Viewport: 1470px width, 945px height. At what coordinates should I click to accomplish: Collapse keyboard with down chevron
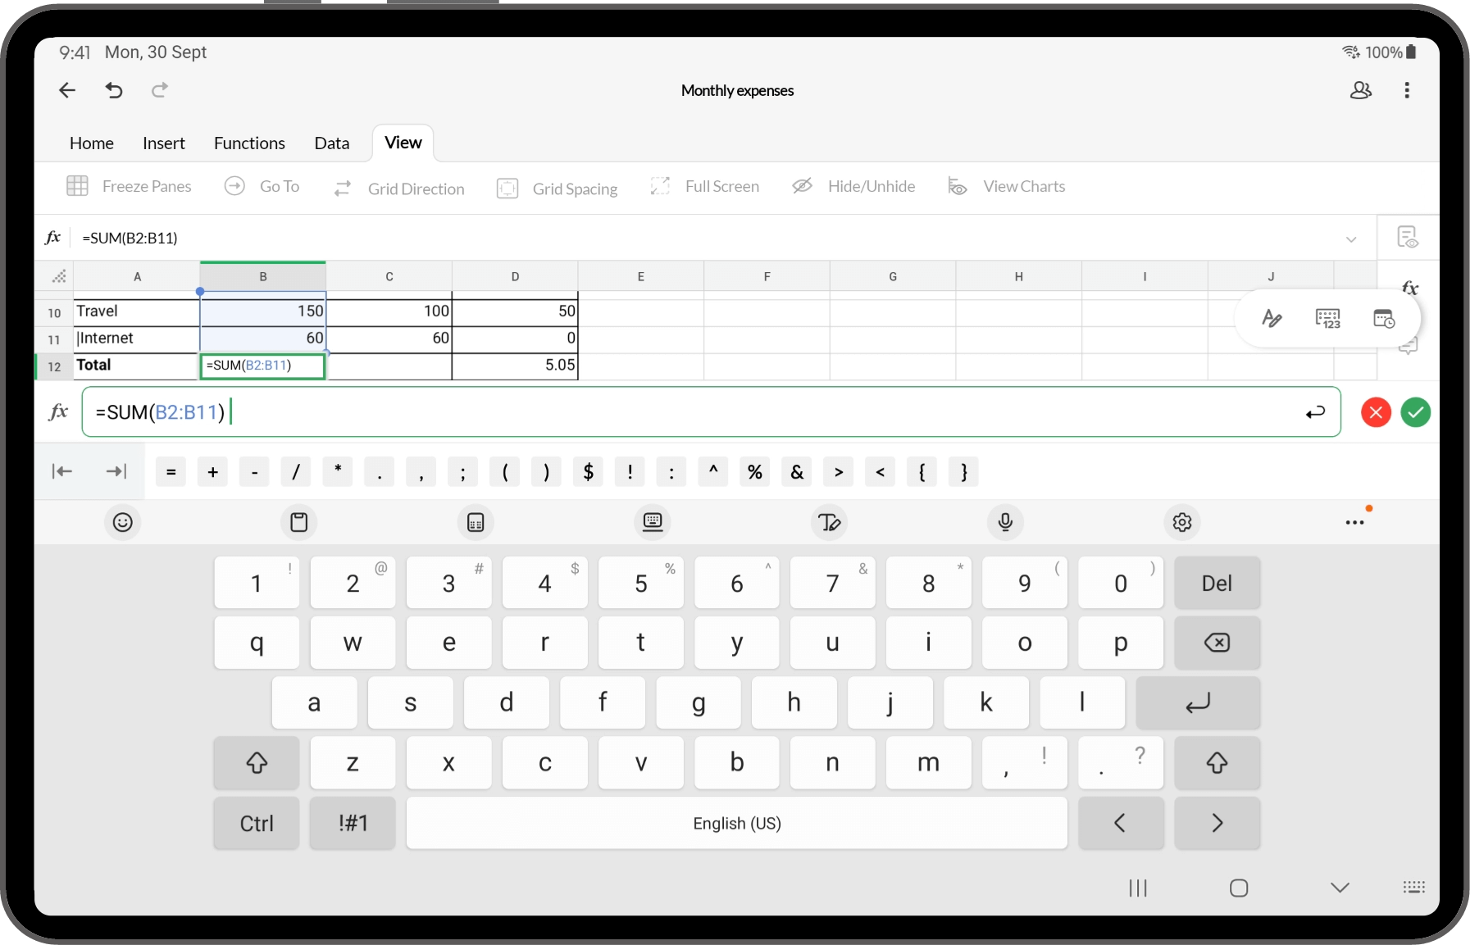click(x=1340, y=888)
